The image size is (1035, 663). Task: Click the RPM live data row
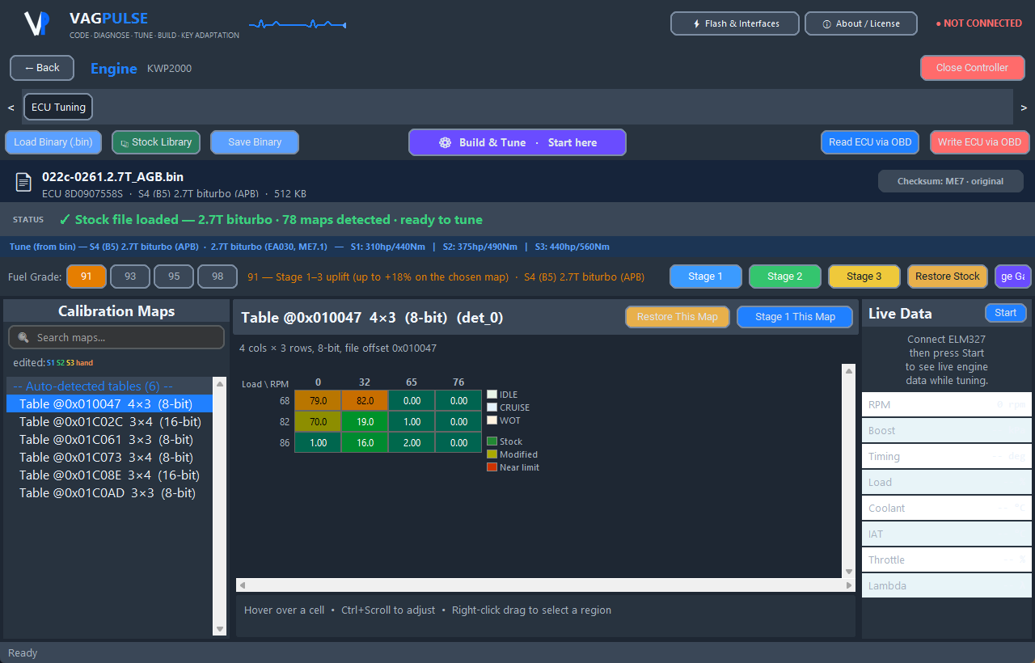pyautogui.click(x=947, y=405)
